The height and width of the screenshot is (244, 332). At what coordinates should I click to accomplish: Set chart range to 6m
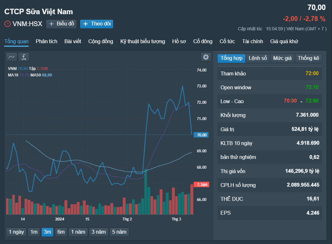[61, 232]
